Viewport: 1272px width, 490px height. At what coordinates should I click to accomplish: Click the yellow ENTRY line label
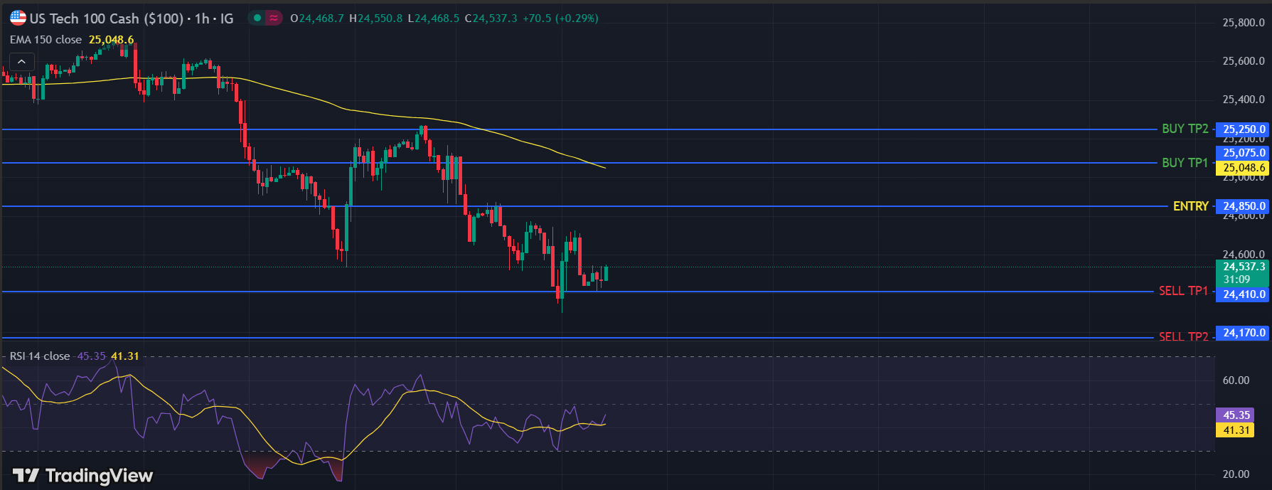pos(1190,206)
